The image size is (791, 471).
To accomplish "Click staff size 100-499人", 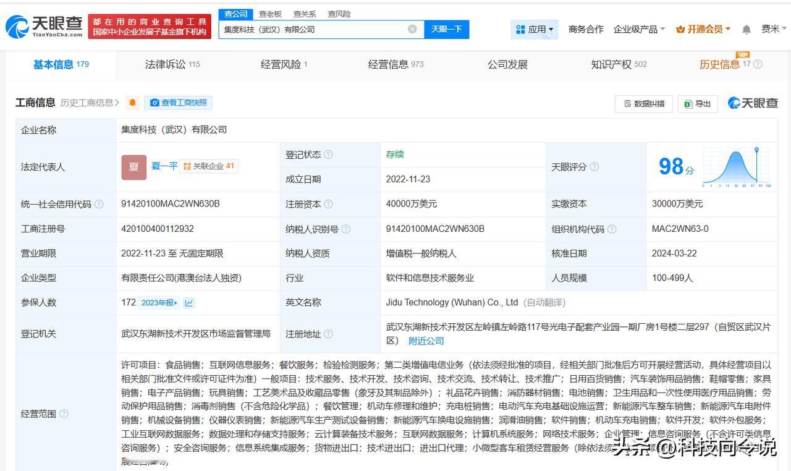I will (x=672, y=278).
